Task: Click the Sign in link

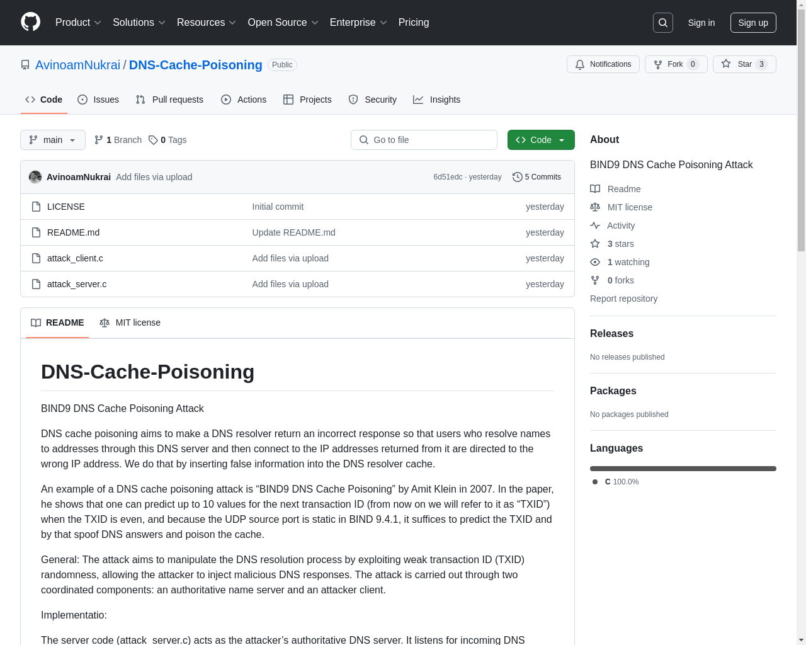Action: coord(701,23)
